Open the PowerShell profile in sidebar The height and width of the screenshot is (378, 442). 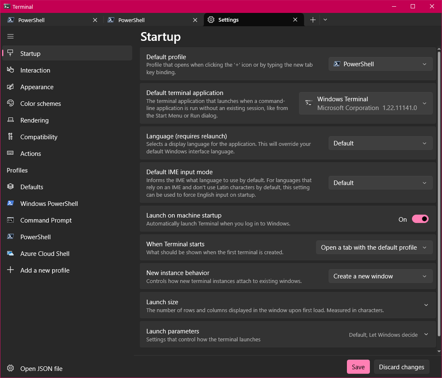67,237
